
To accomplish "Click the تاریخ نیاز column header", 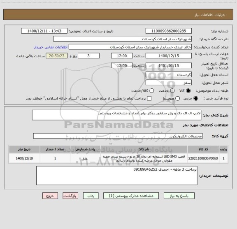I will point(24,149).
